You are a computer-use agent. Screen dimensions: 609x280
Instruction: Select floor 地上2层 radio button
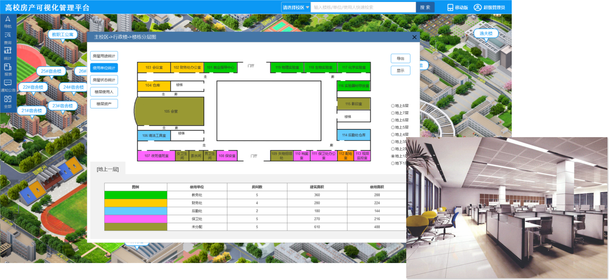[393, 149]
